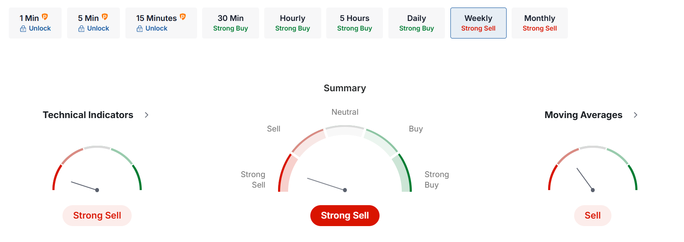Click the 1 Min premium badge icon

point(45,17)
